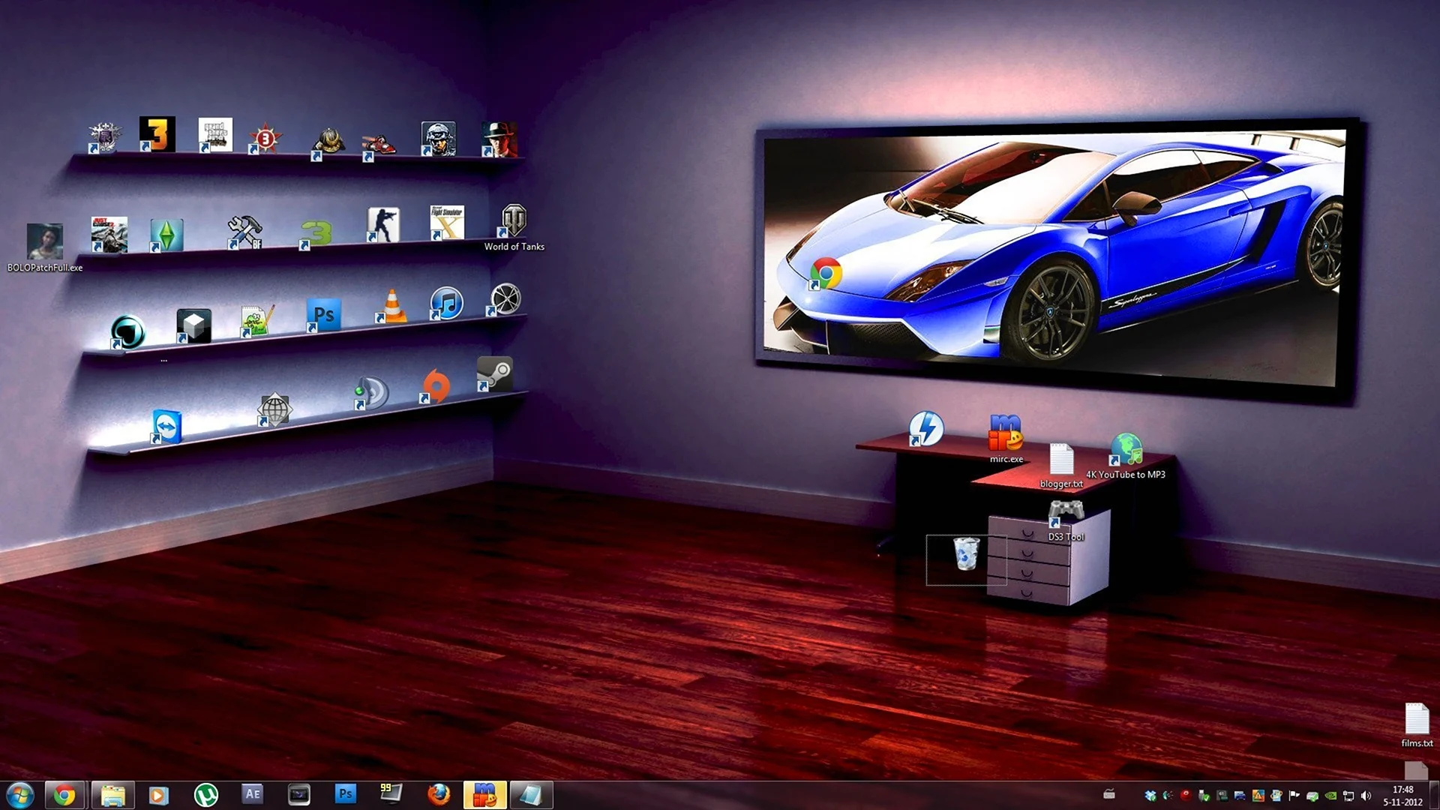1440x810 pixels.
Task: Open the Origin desktop shortcut
Action: pyautogui.click(x=436, y=385)
